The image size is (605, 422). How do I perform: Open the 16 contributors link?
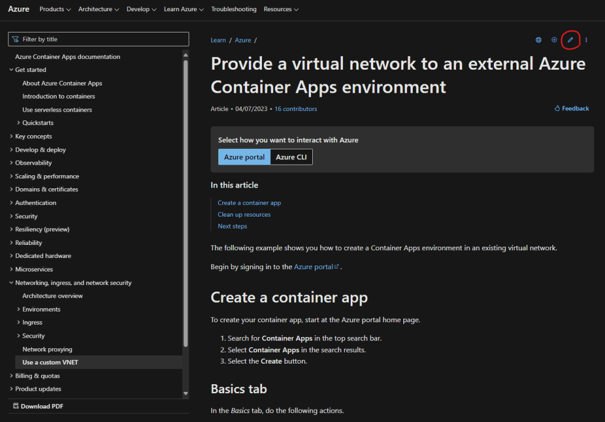[x=296, y=109]
